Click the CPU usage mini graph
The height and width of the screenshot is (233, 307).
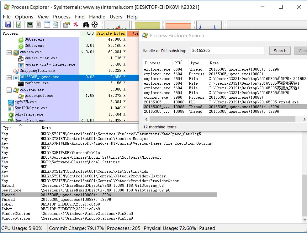[x=117, y=25]
